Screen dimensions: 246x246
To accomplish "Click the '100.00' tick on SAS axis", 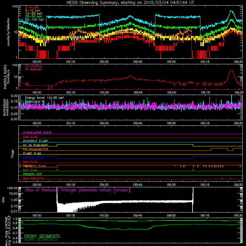I will [12, 188].
